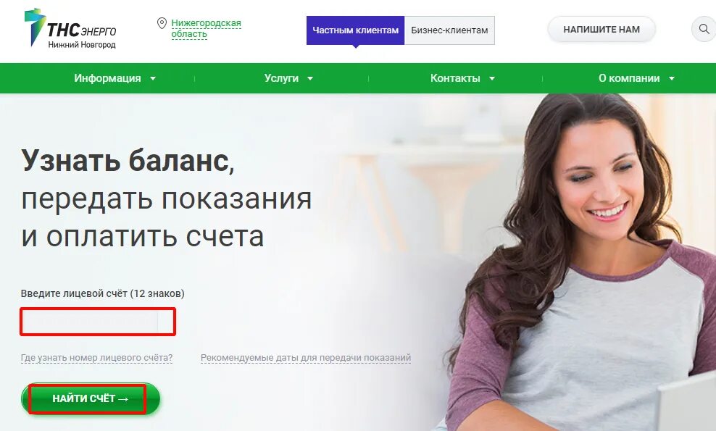This screenshot has height=431, width=716.
Task: Expand the О компании dropdown arrow
Action: pos(672,78)
